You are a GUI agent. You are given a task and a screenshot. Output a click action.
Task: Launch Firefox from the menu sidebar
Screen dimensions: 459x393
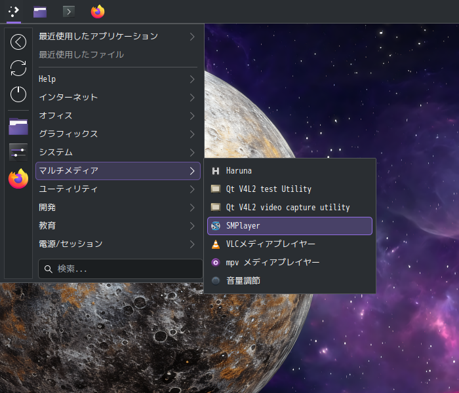point(18,178)
